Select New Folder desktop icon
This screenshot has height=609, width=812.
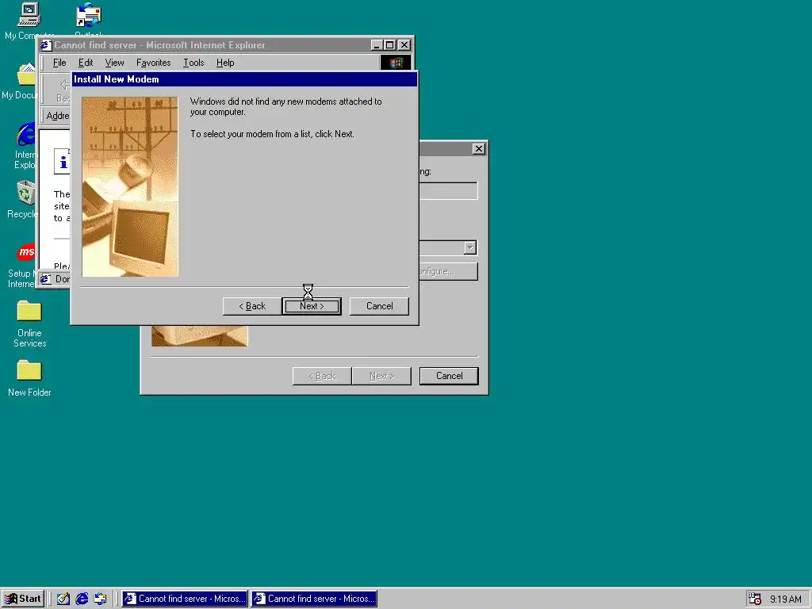point(29,378)
